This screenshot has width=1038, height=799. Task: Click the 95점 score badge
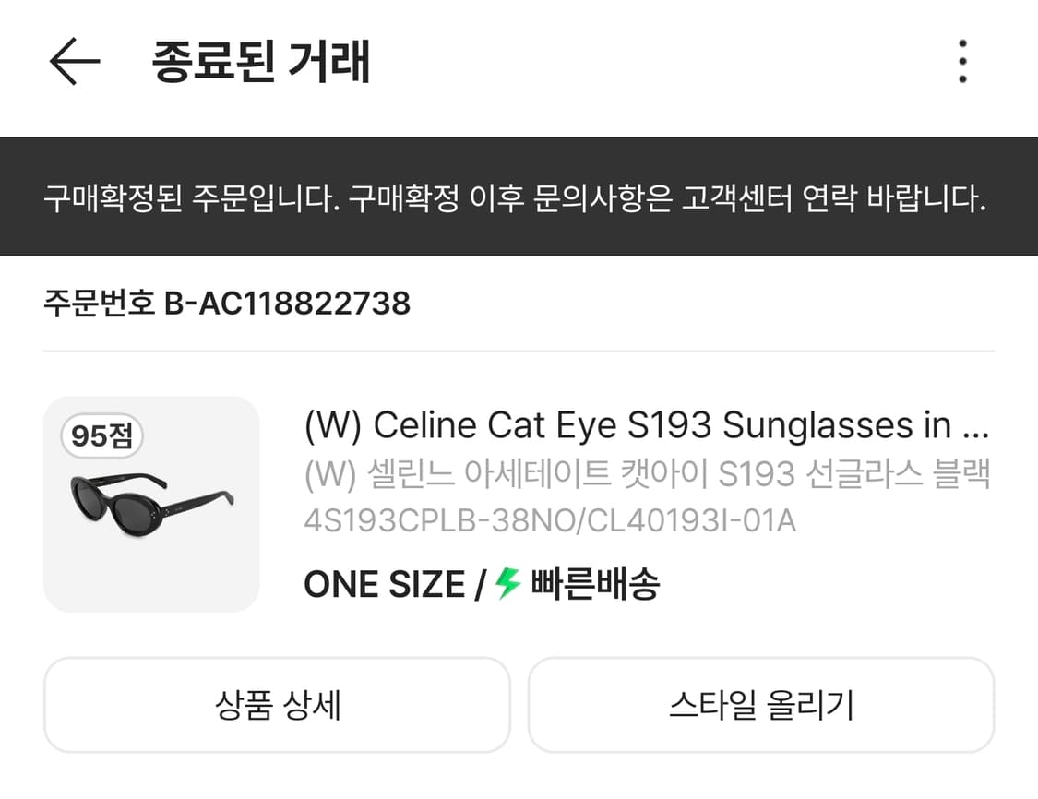pos(102,435)
